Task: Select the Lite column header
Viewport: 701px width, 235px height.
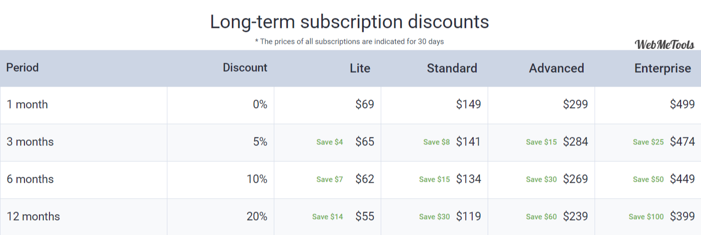Action: (360, 68)
